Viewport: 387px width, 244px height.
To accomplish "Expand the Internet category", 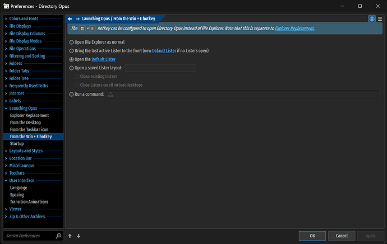I will pos(6,93).
